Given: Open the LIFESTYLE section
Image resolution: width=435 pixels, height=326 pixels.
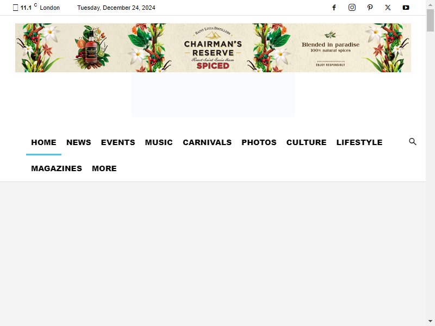Looking at the screenshot, I should pos(359,142).
